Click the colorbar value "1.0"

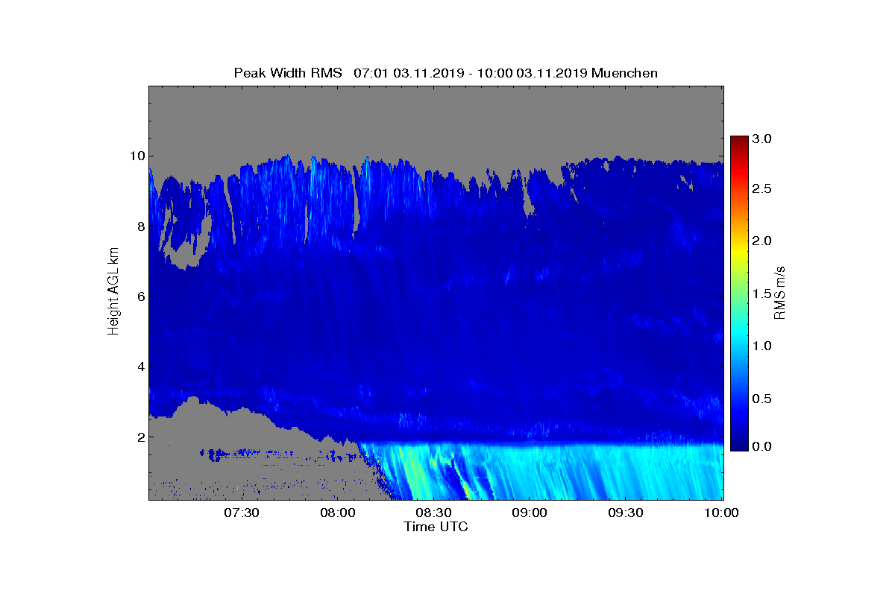[761, 346]
